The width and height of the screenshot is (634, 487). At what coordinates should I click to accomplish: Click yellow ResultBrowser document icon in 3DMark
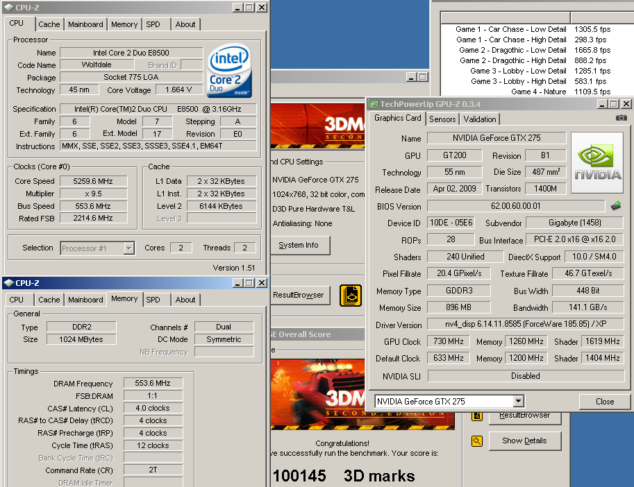click(350, 296)
